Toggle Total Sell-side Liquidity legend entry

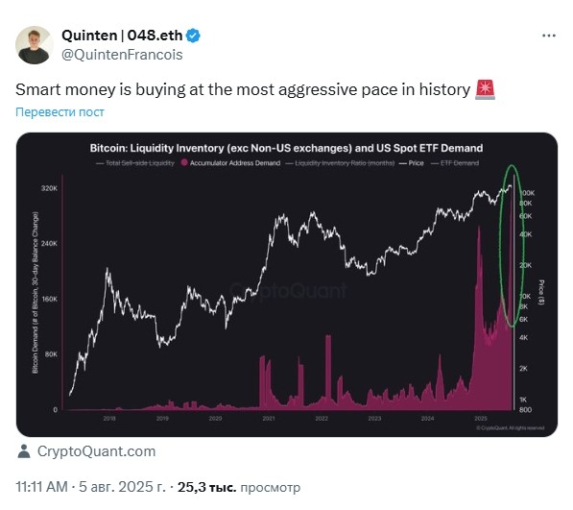click(135, 163)
